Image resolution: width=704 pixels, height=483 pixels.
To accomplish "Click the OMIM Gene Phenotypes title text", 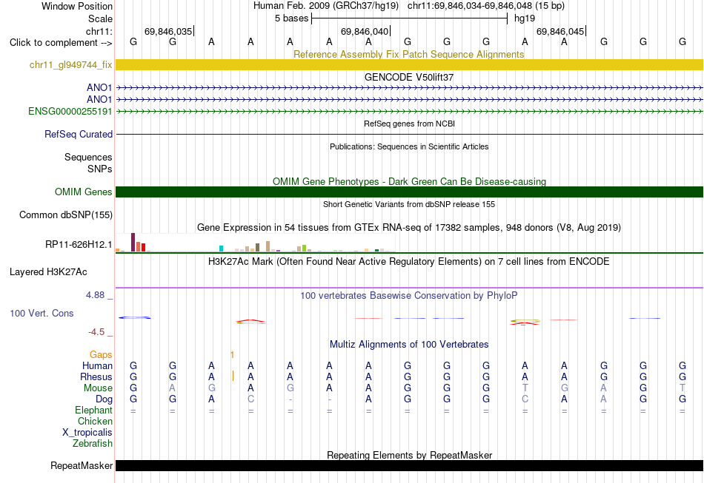I will pyautogui.click(x=409, y=181).
